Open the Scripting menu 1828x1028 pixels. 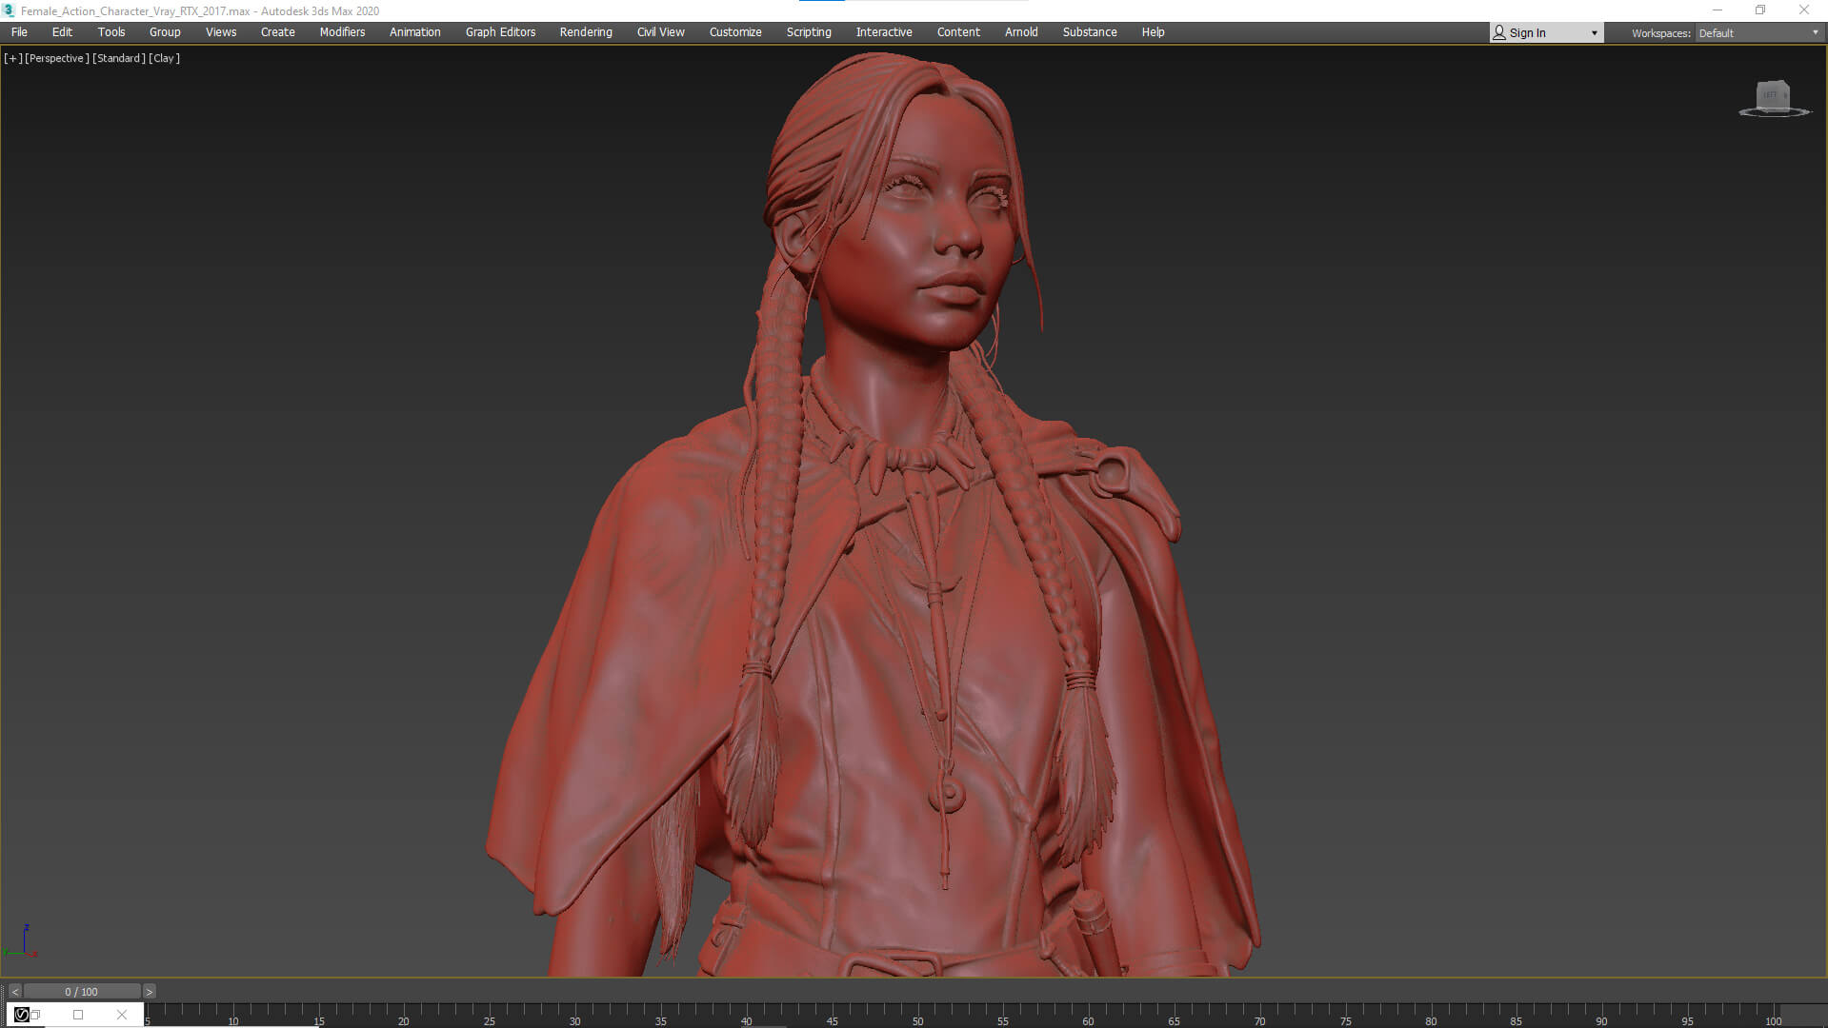[x=809, y=32]
